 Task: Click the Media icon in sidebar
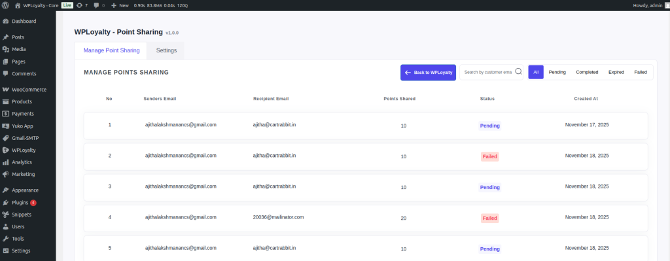[x=5, y=49]
